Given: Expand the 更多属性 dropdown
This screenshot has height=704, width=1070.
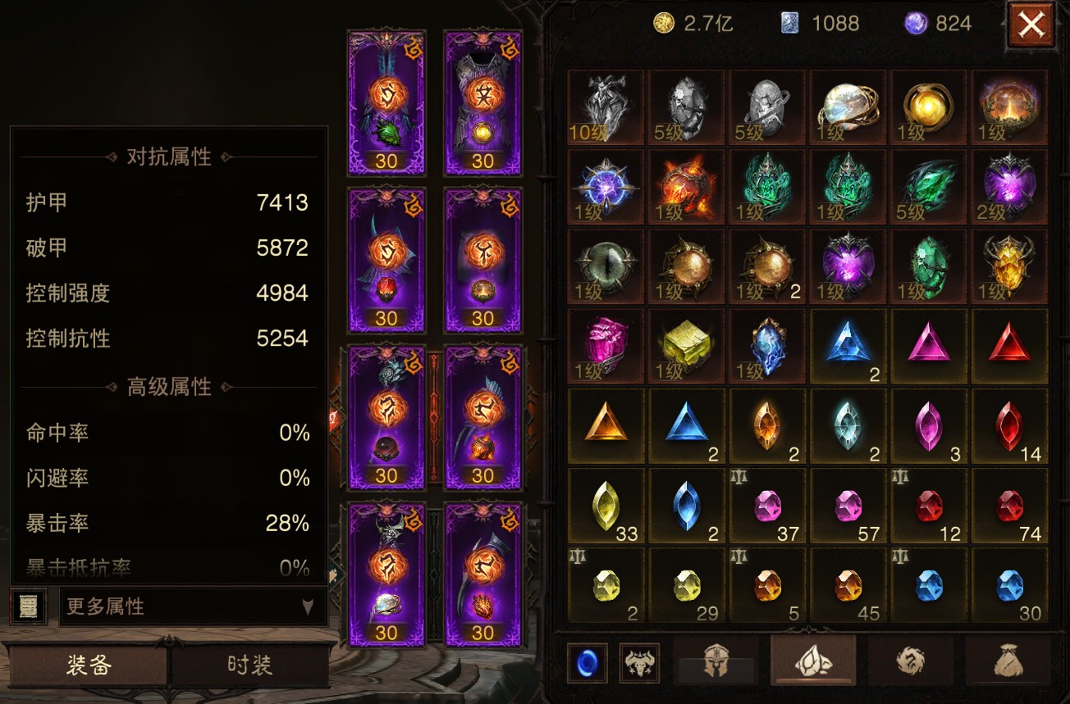Looking at the screenshot, I should [193, 606].
